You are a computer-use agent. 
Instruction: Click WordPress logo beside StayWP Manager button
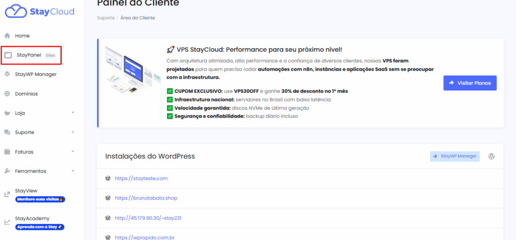coord(492,156)
